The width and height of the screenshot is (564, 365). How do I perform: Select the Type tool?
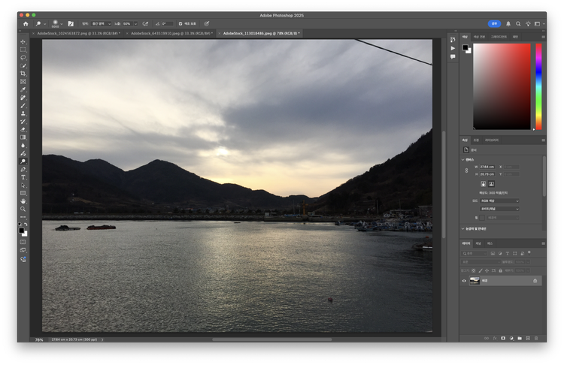click(x=23, y=177)
